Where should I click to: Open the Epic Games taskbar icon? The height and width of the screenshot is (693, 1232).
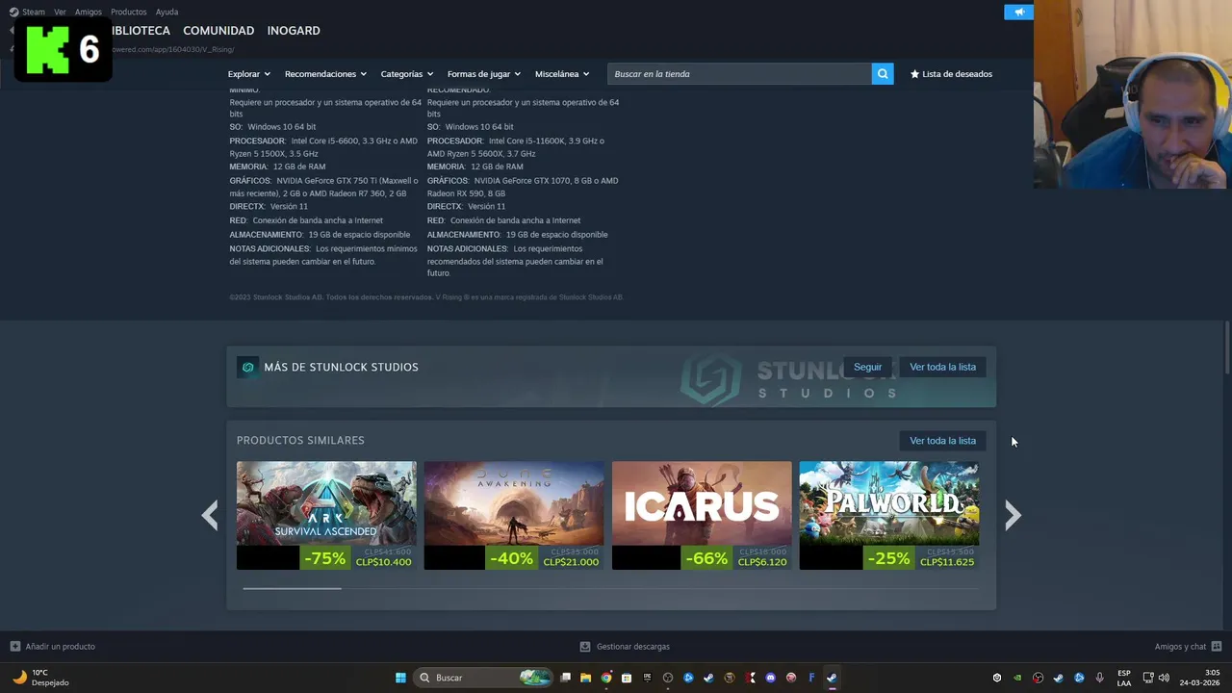coord(647,678)
